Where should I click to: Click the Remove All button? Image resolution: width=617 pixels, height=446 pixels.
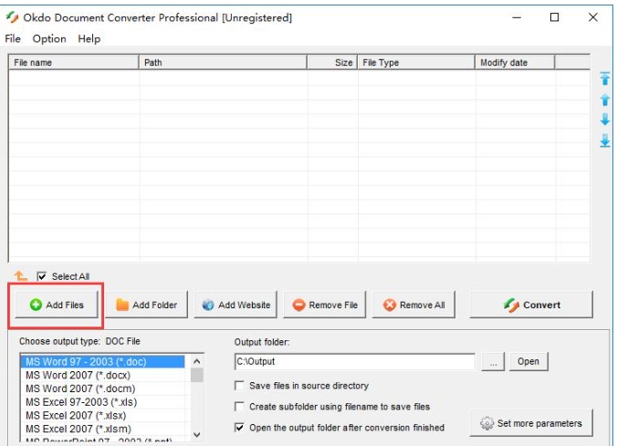tap(413, 305)
